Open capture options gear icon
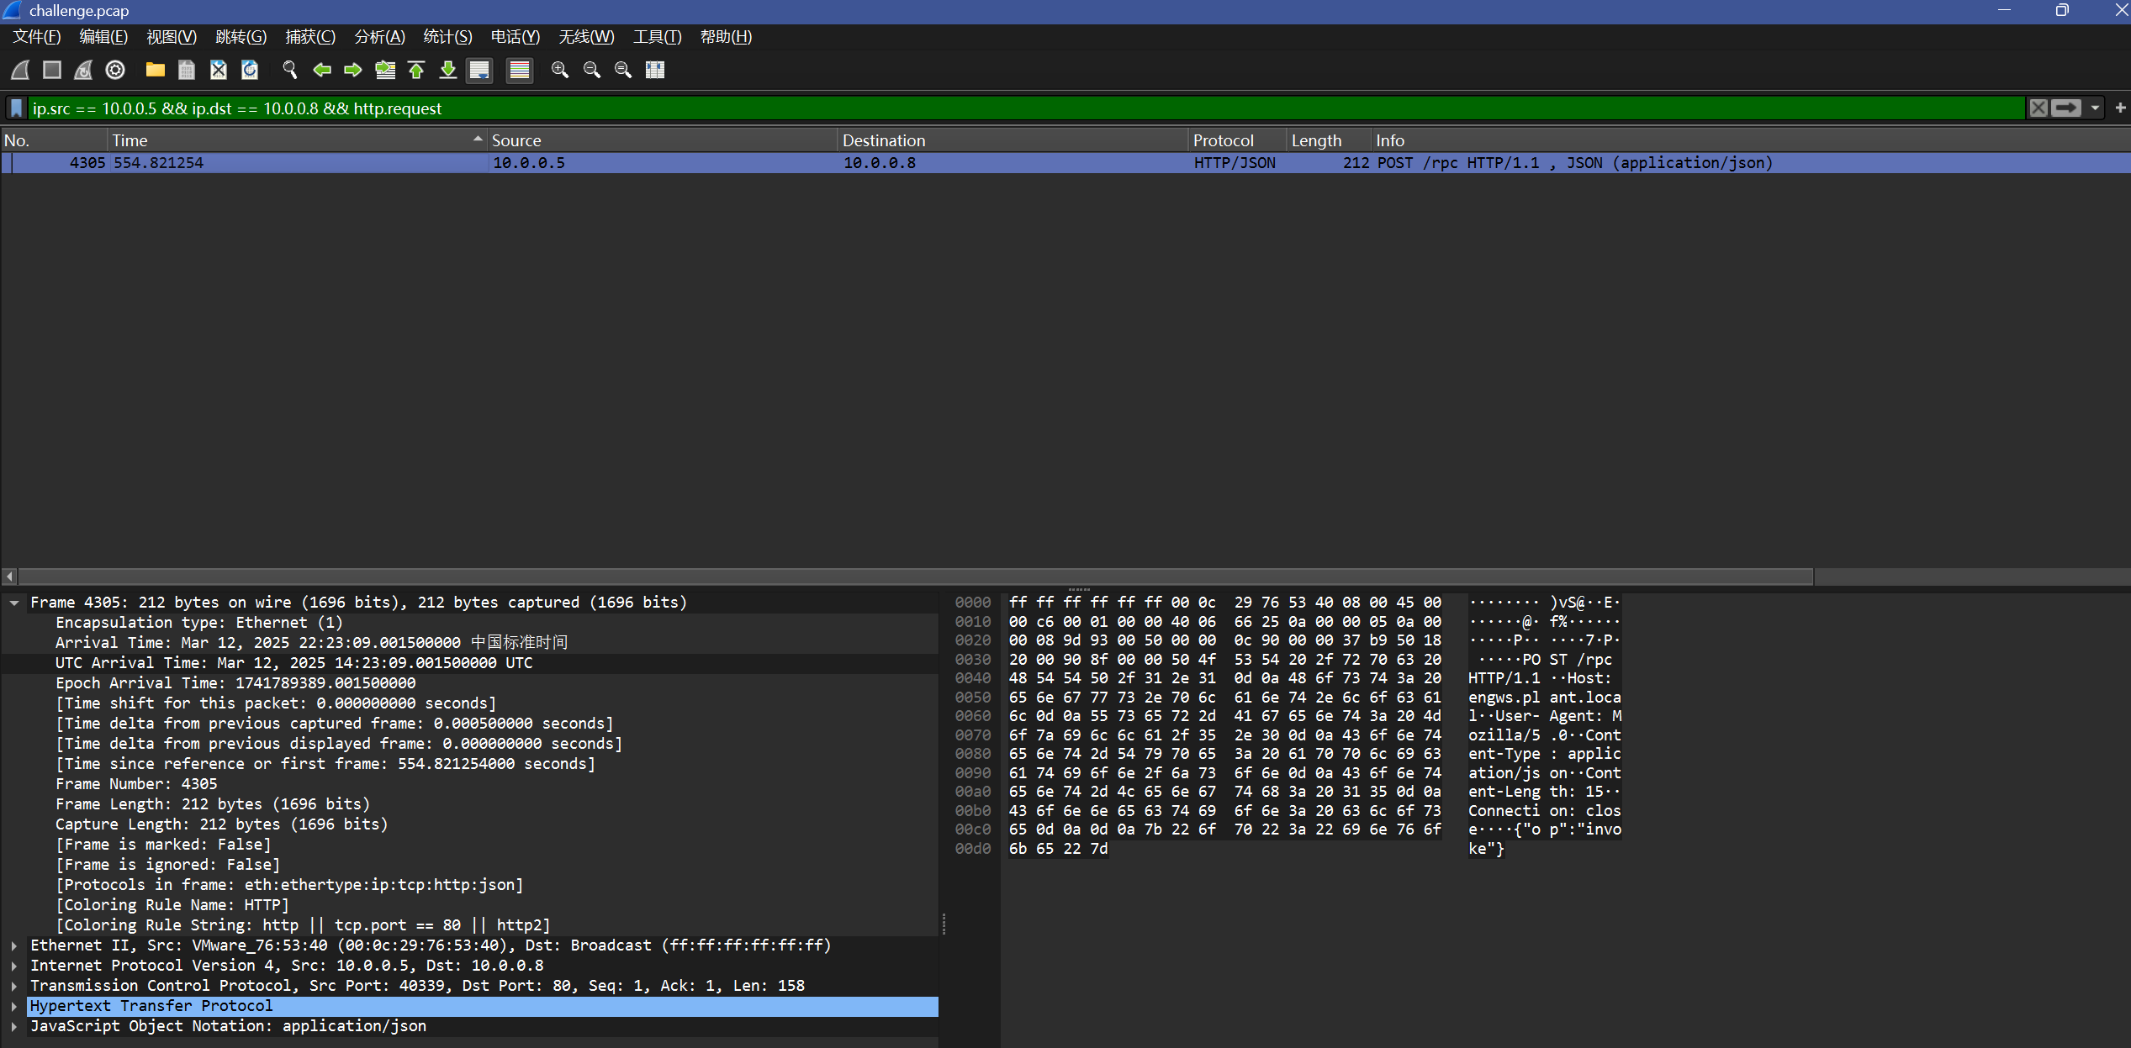This screenshot has width=2131, height=1048. pos(115,70)
